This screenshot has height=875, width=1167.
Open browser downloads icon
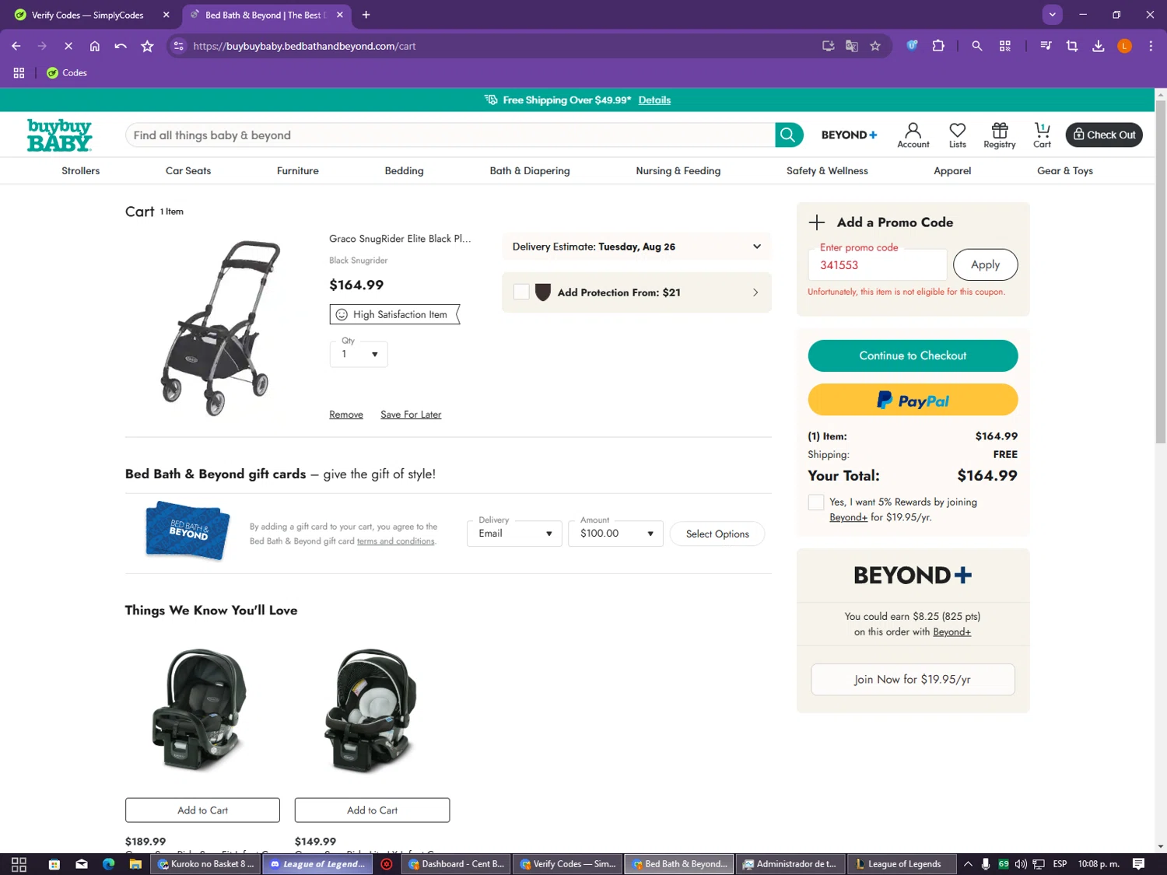coord(1099,46)
